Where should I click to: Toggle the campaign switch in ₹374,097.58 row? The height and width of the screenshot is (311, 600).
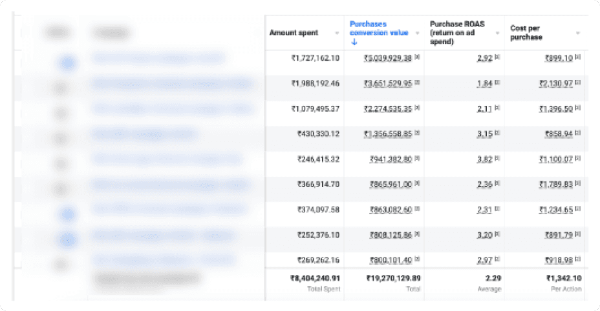(68, 214)
